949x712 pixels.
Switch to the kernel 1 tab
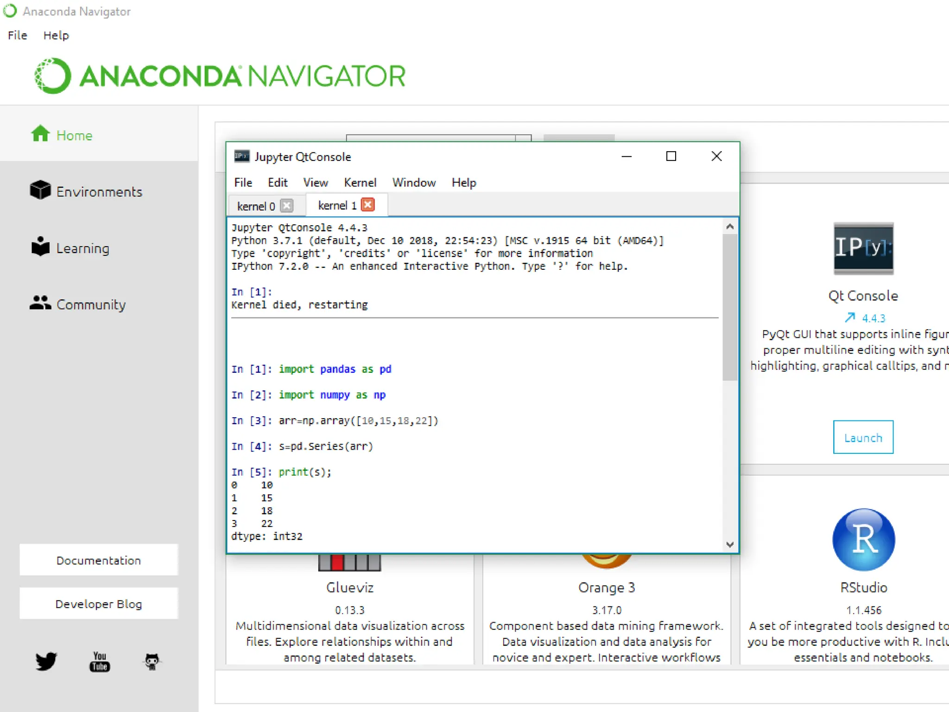tap(337, 205)
